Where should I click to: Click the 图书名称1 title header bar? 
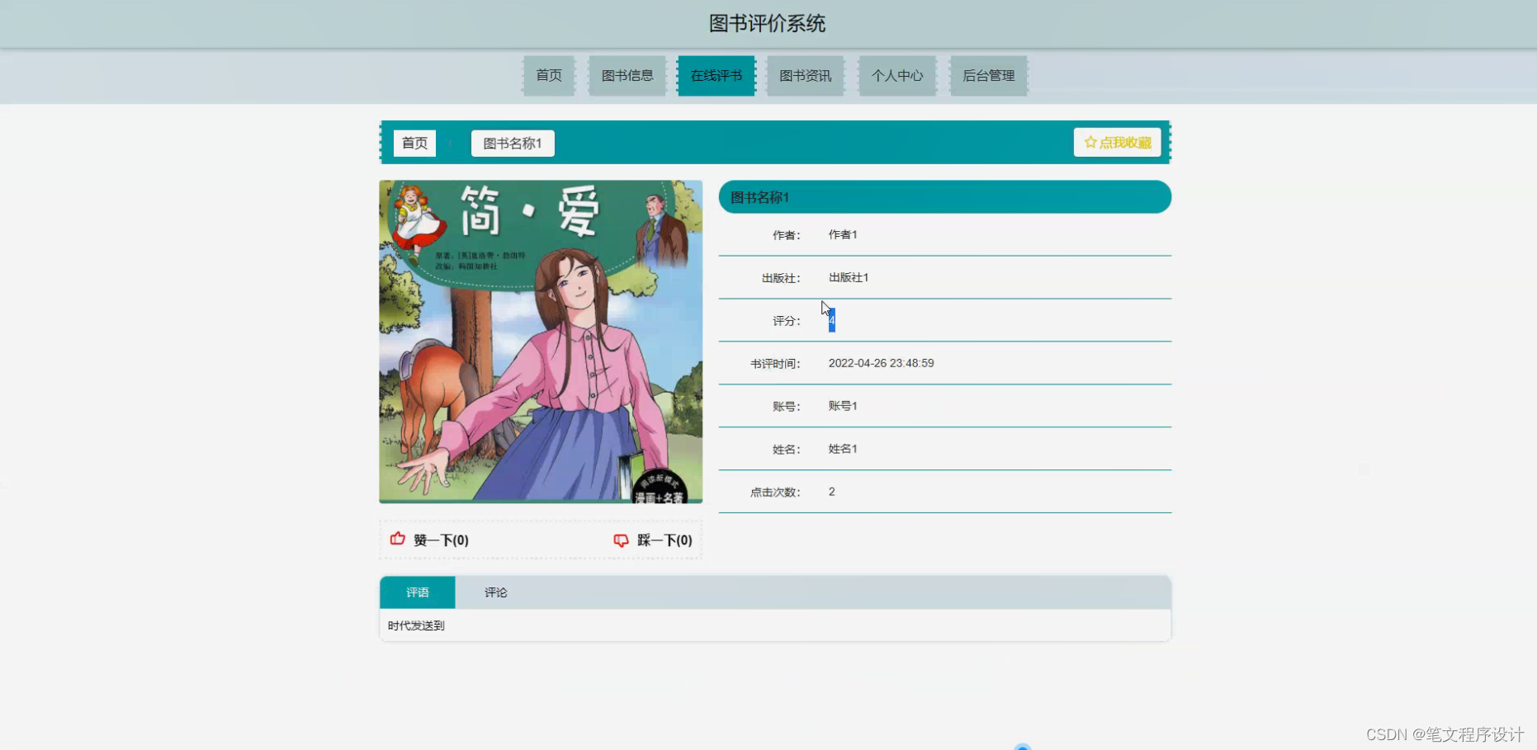pyautogui.click(x=945, y=197)
